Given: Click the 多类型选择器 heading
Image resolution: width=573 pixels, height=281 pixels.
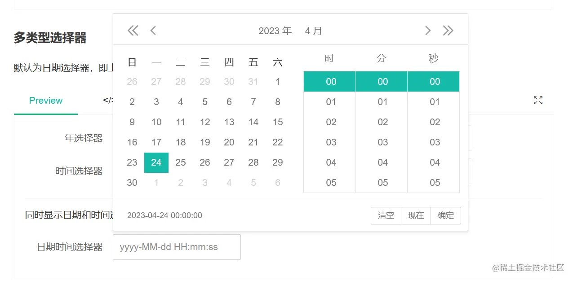Looking at the screenshot, I should (x=50, y=38).
